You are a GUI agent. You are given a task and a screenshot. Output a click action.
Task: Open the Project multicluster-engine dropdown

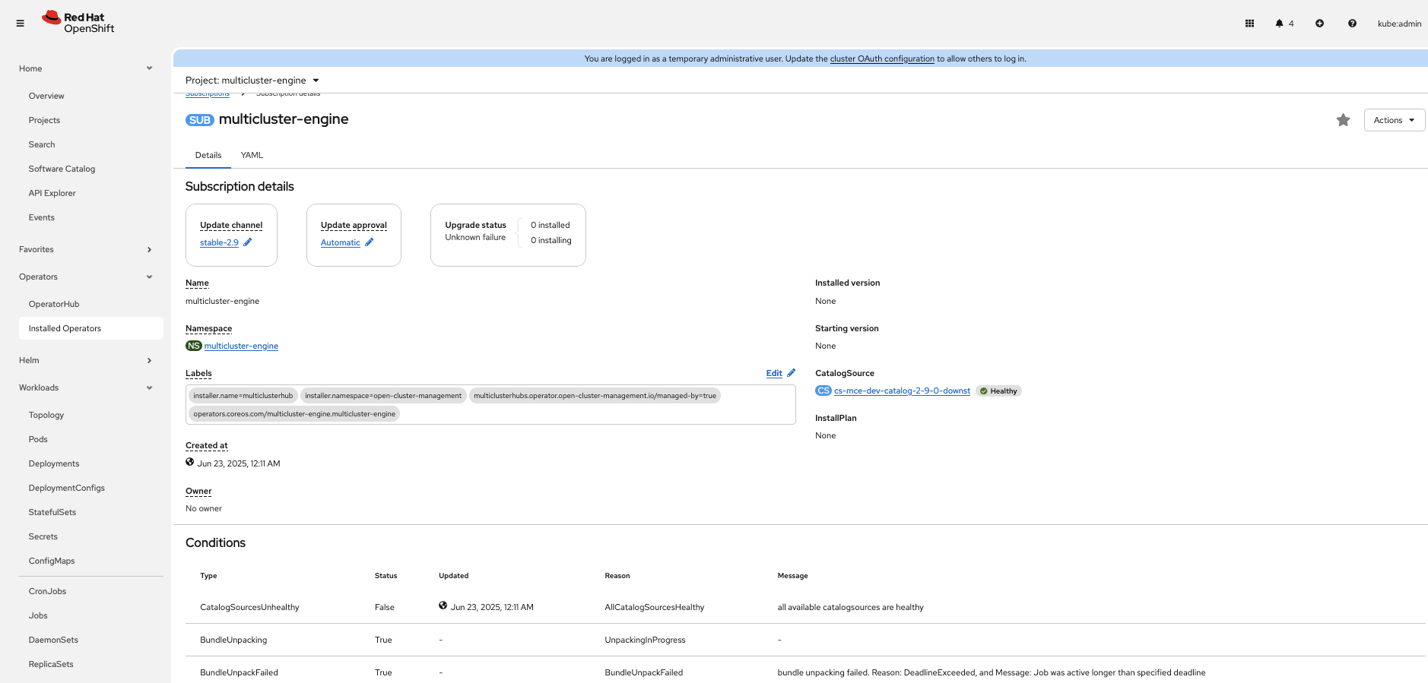point(252,81)
